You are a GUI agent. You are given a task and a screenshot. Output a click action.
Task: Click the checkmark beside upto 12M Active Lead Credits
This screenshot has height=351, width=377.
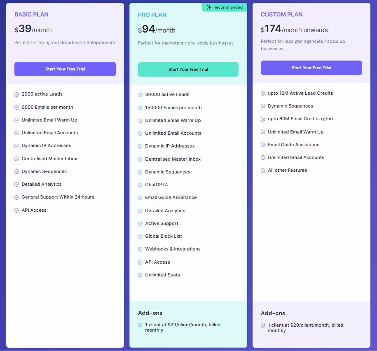click(262, 93)
